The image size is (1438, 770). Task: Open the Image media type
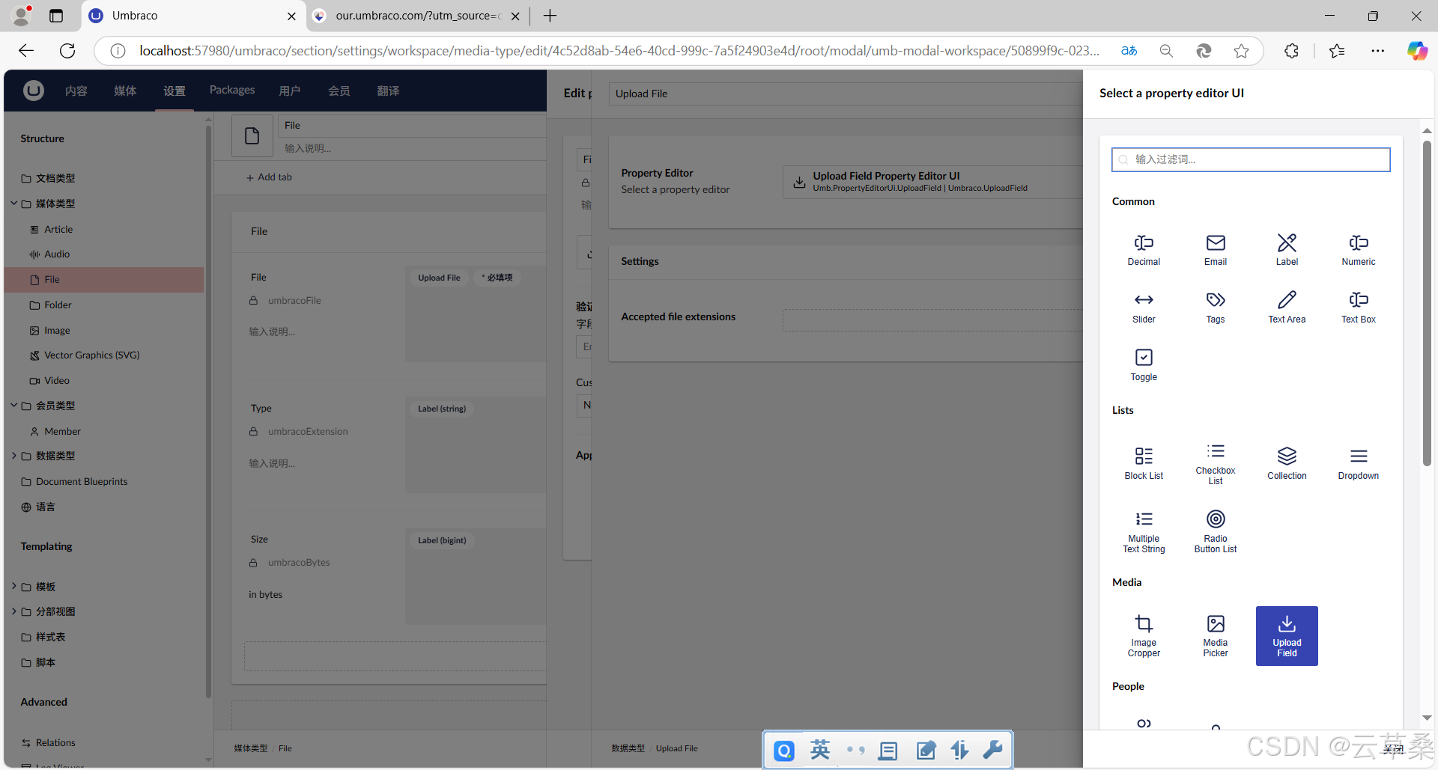tap(57, 330)
